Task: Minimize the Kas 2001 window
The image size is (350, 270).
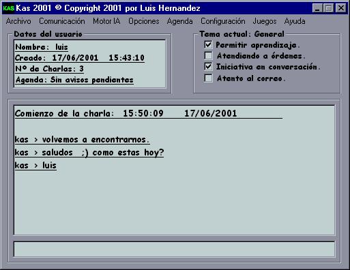Action: (x=318, y=8)
